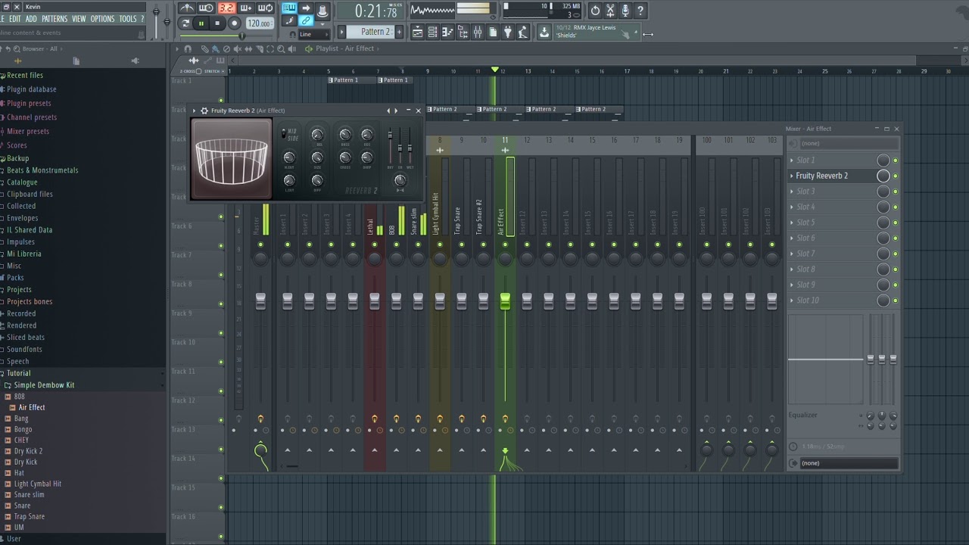Toggle wait for input before playing
969x545 pixels.
click(x=206, y=8)
